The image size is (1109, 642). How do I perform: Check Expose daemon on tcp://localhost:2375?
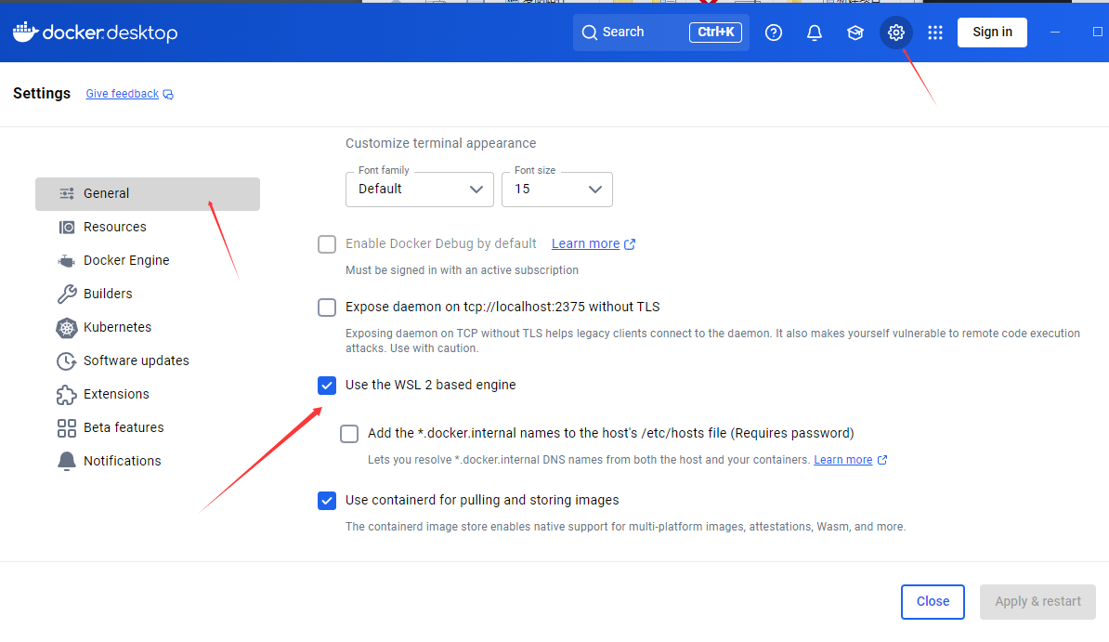(327, 308)
